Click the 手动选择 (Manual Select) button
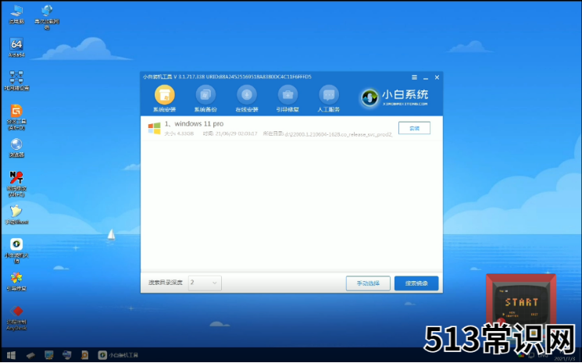 pyautogui.click(x=368, y=283)
